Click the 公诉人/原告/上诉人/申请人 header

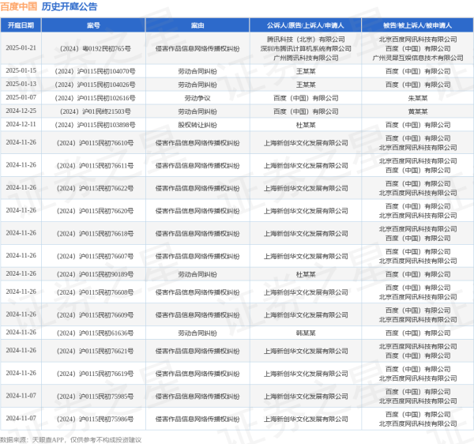[305, 25]
